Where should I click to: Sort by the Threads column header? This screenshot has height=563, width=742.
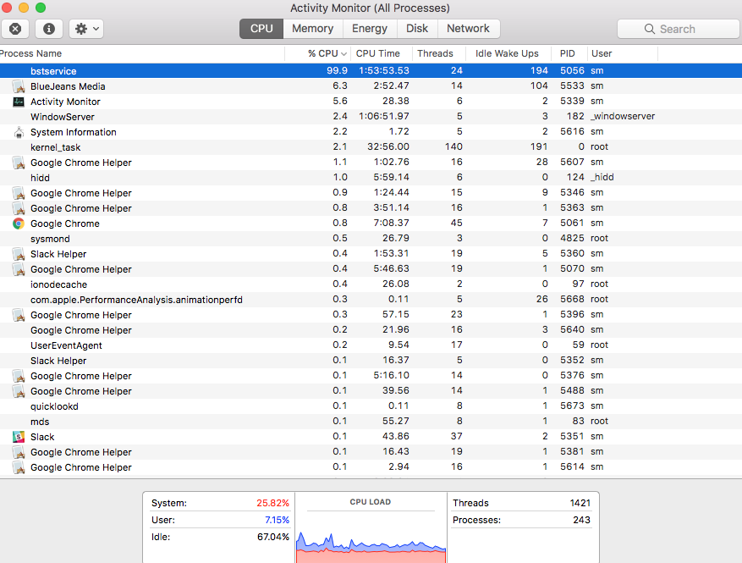click(x=435, y=53)
